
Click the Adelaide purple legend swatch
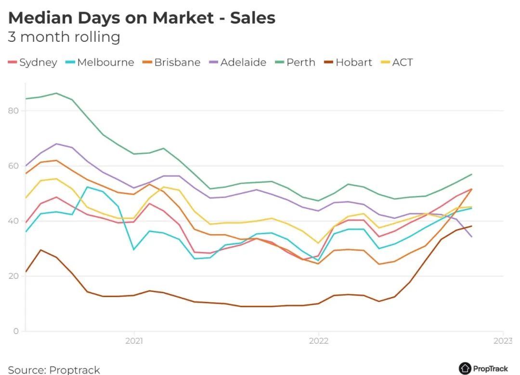coord(214,62)
